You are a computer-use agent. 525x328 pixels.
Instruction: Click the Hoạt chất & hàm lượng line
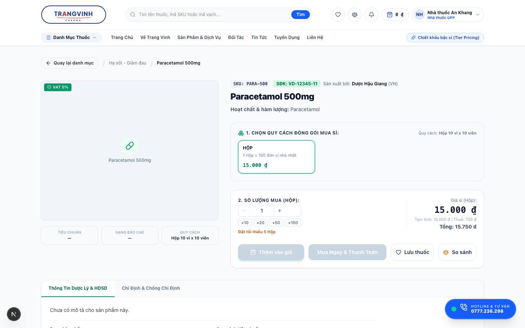[275, 109]
